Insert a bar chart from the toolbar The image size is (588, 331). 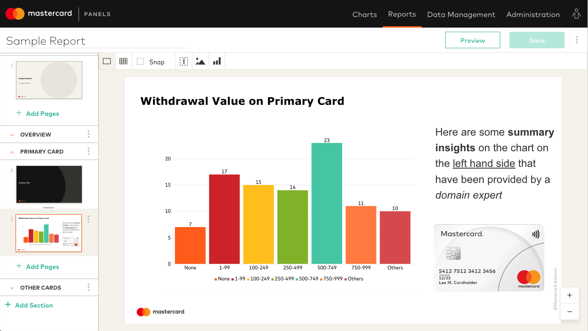(216, 61)
